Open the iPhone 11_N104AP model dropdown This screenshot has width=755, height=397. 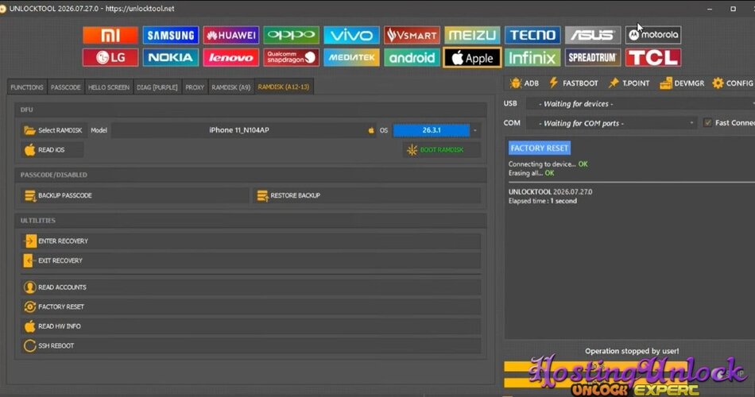(244, 130)
